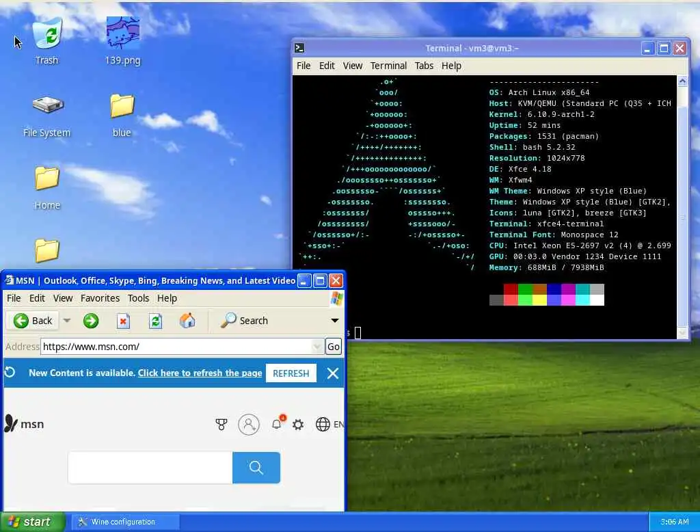The image size is (700, 532).
Task: Click the Home page toolbar icon
Action: (187, 320)
